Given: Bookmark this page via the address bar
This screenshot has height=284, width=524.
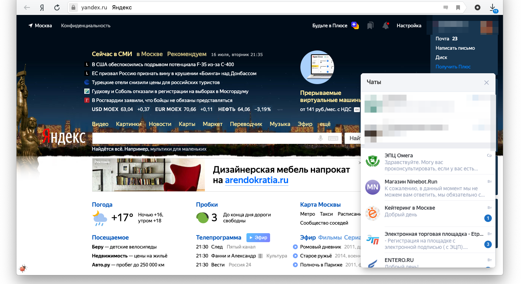Looking at the screenshot, I should pyautogui.click(x=458, y=7).
